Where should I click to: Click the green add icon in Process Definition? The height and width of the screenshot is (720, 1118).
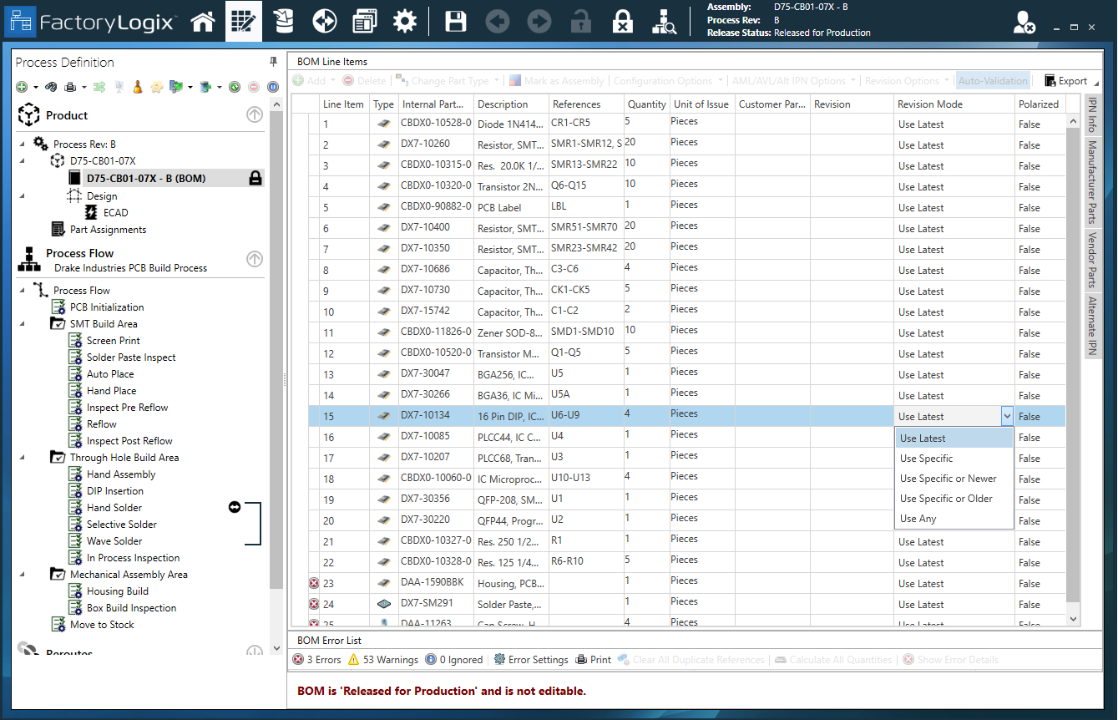pyautogui.click(x=22, y=87)
